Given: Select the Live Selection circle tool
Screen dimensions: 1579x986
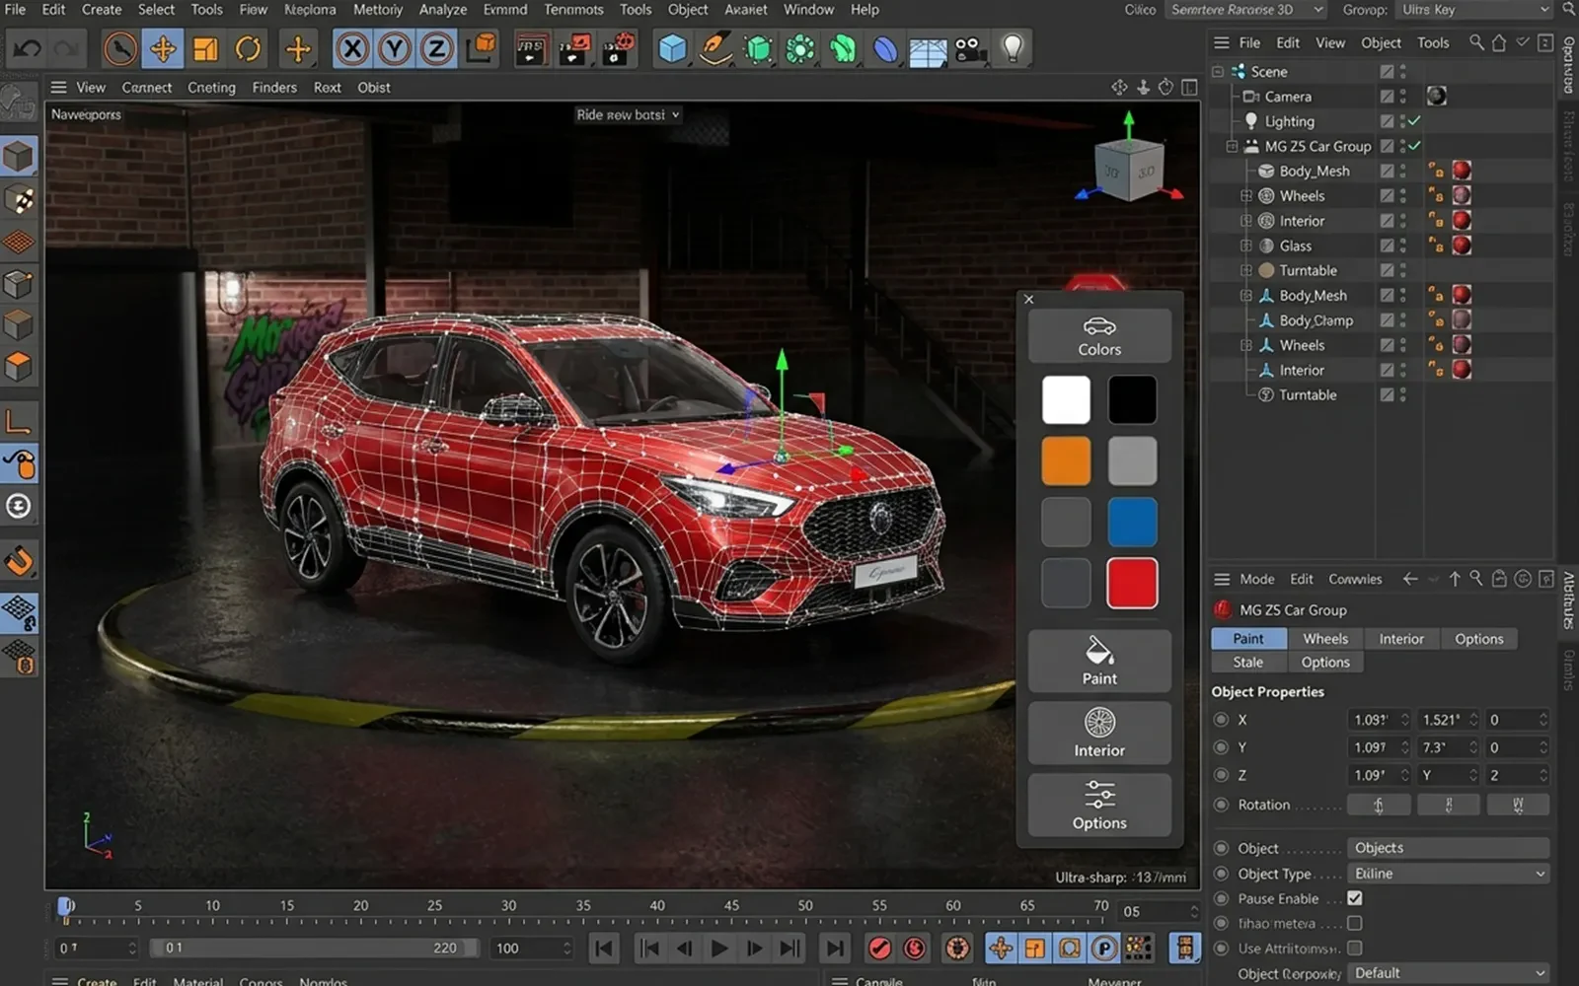Looking at the screenshot, I should tap(120, 47).
